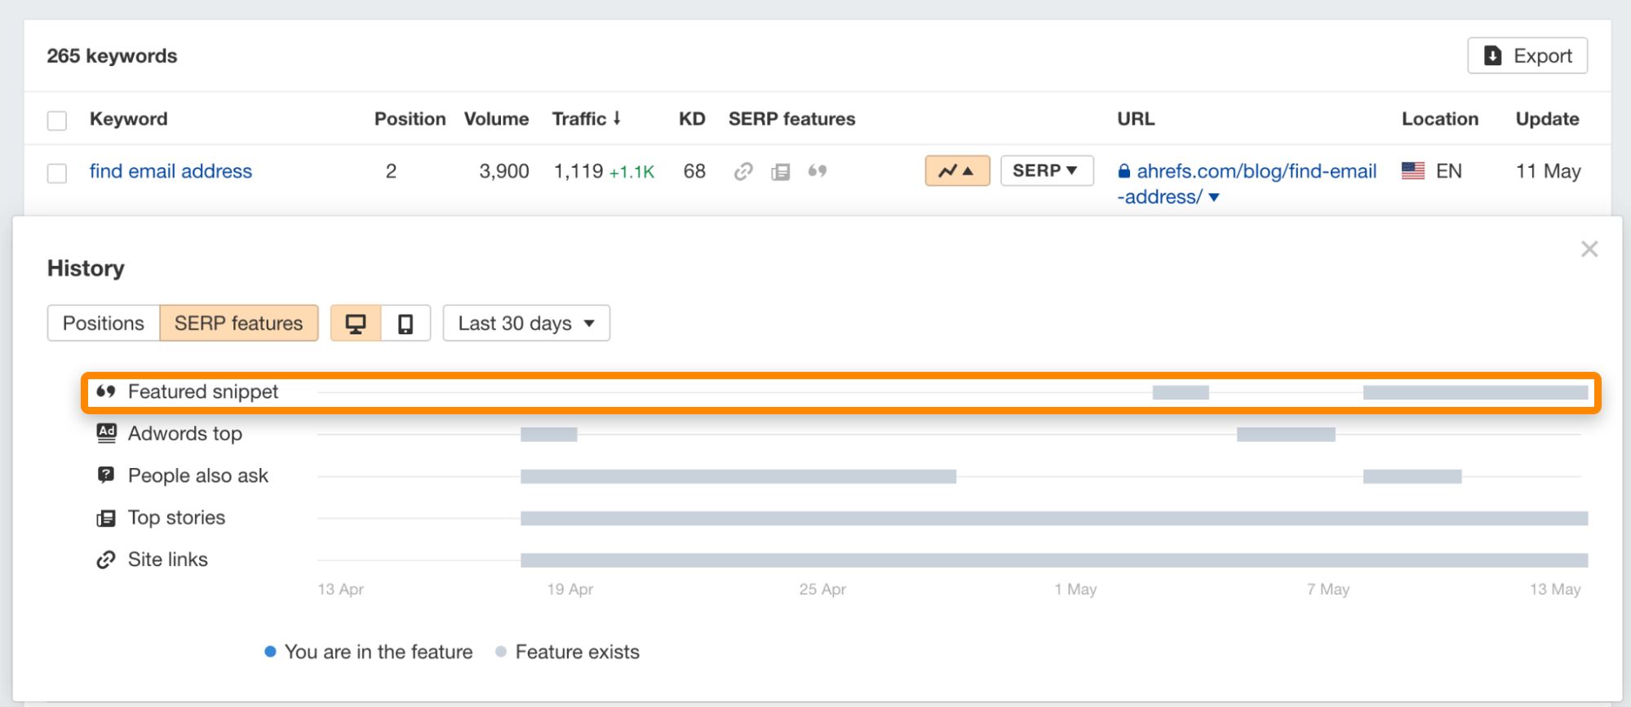Expand the URL dropdown arrow
Screen dimensions: 1631x707
[x=1214, y=197]
